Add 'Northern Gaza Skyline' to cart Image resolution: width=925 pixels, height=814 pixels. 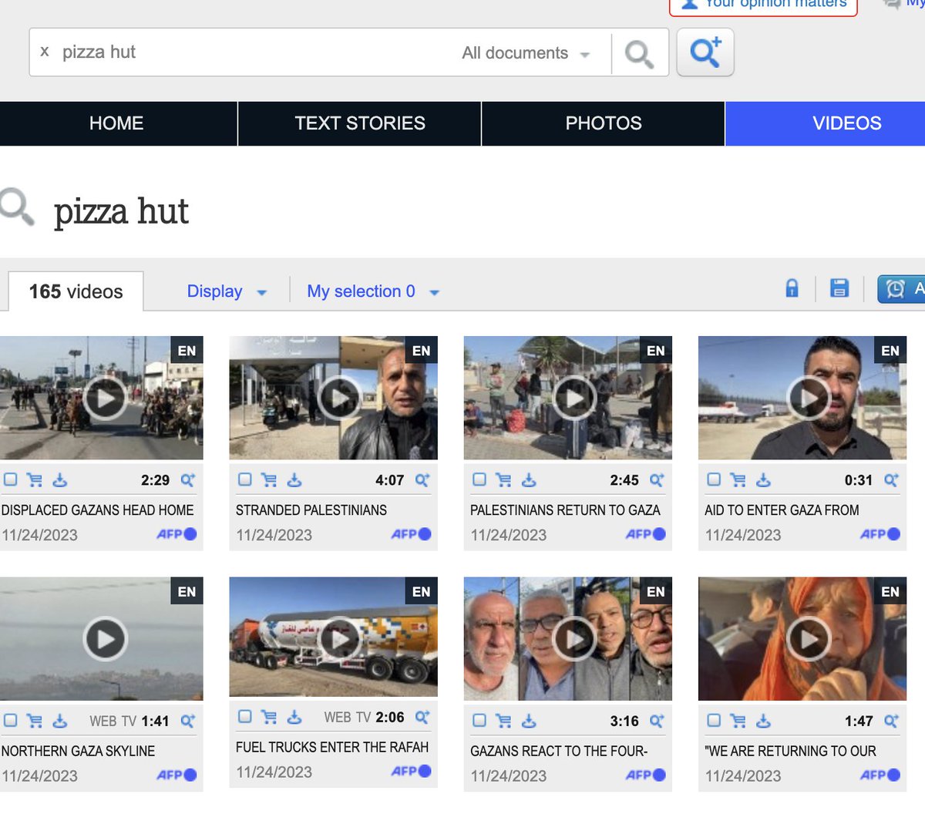pyautogui.click(x=35, y=721)
